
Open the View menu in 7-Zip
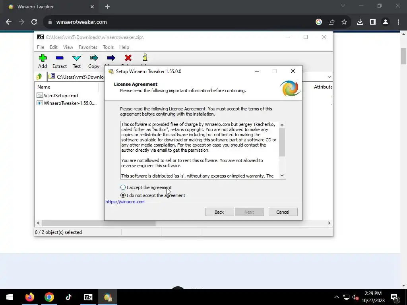[x=68, y=47]
